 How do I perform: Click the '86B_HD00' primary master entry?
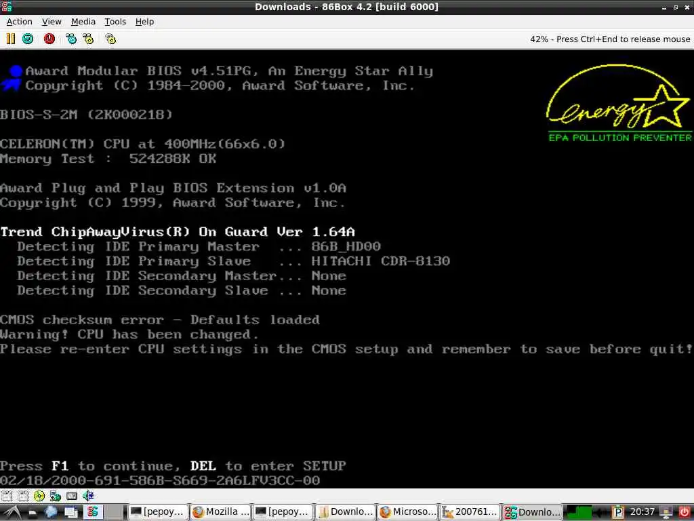tap(346, 246)
